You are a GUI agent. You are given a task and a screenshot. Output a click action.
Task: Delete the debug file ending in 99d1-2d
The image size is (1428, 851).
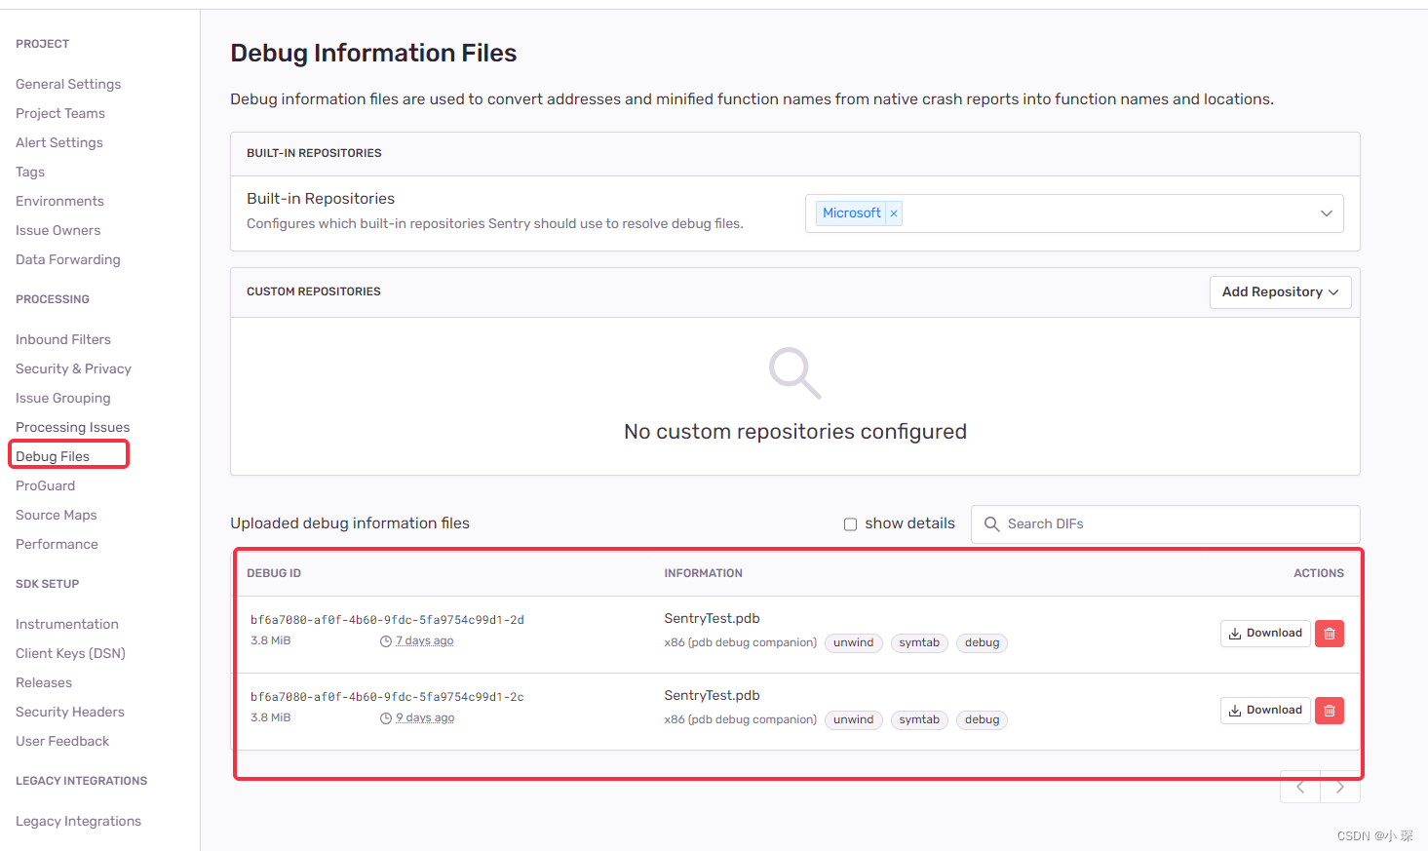tap(1330, 634)
